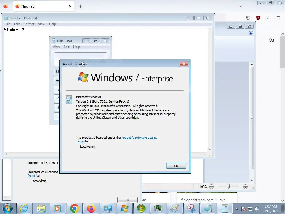The width and height of the screenshot is (285, 214).
Task: Save to Pocket in Firefox toolbar
Action: (x=248, y=18)
